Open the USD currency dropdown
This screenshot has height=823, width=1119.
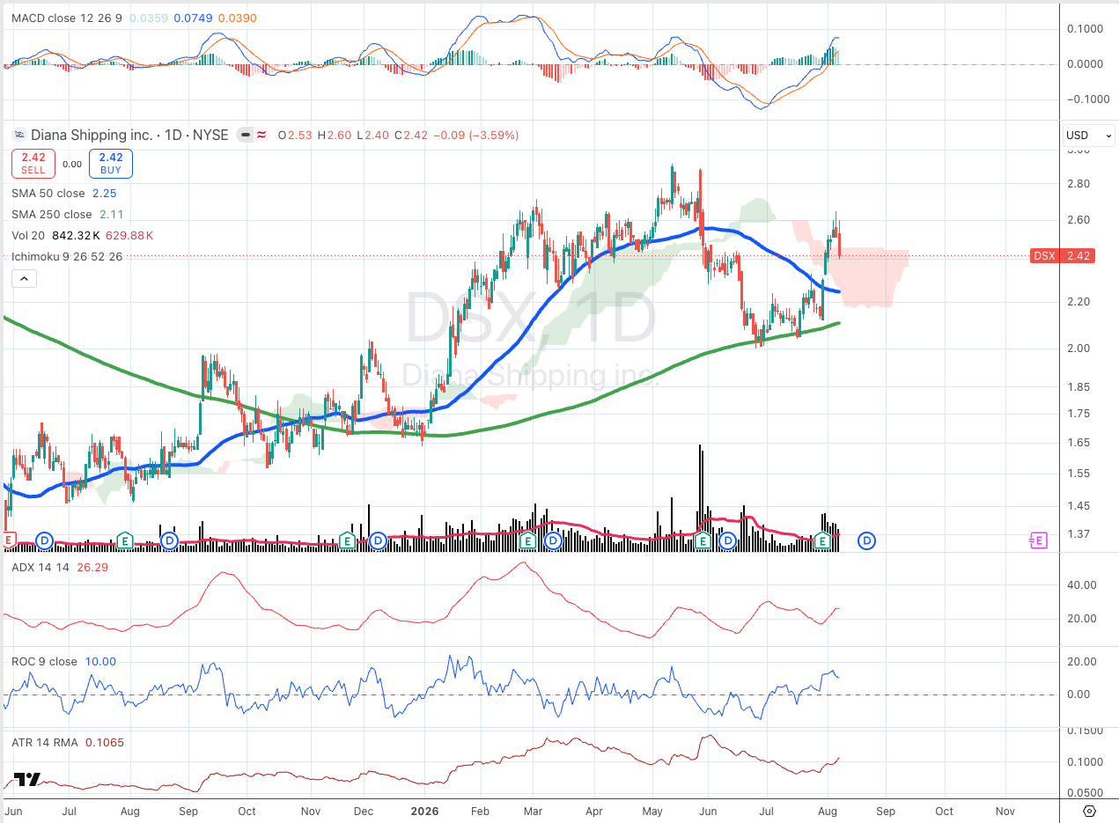pos(1089,136)
